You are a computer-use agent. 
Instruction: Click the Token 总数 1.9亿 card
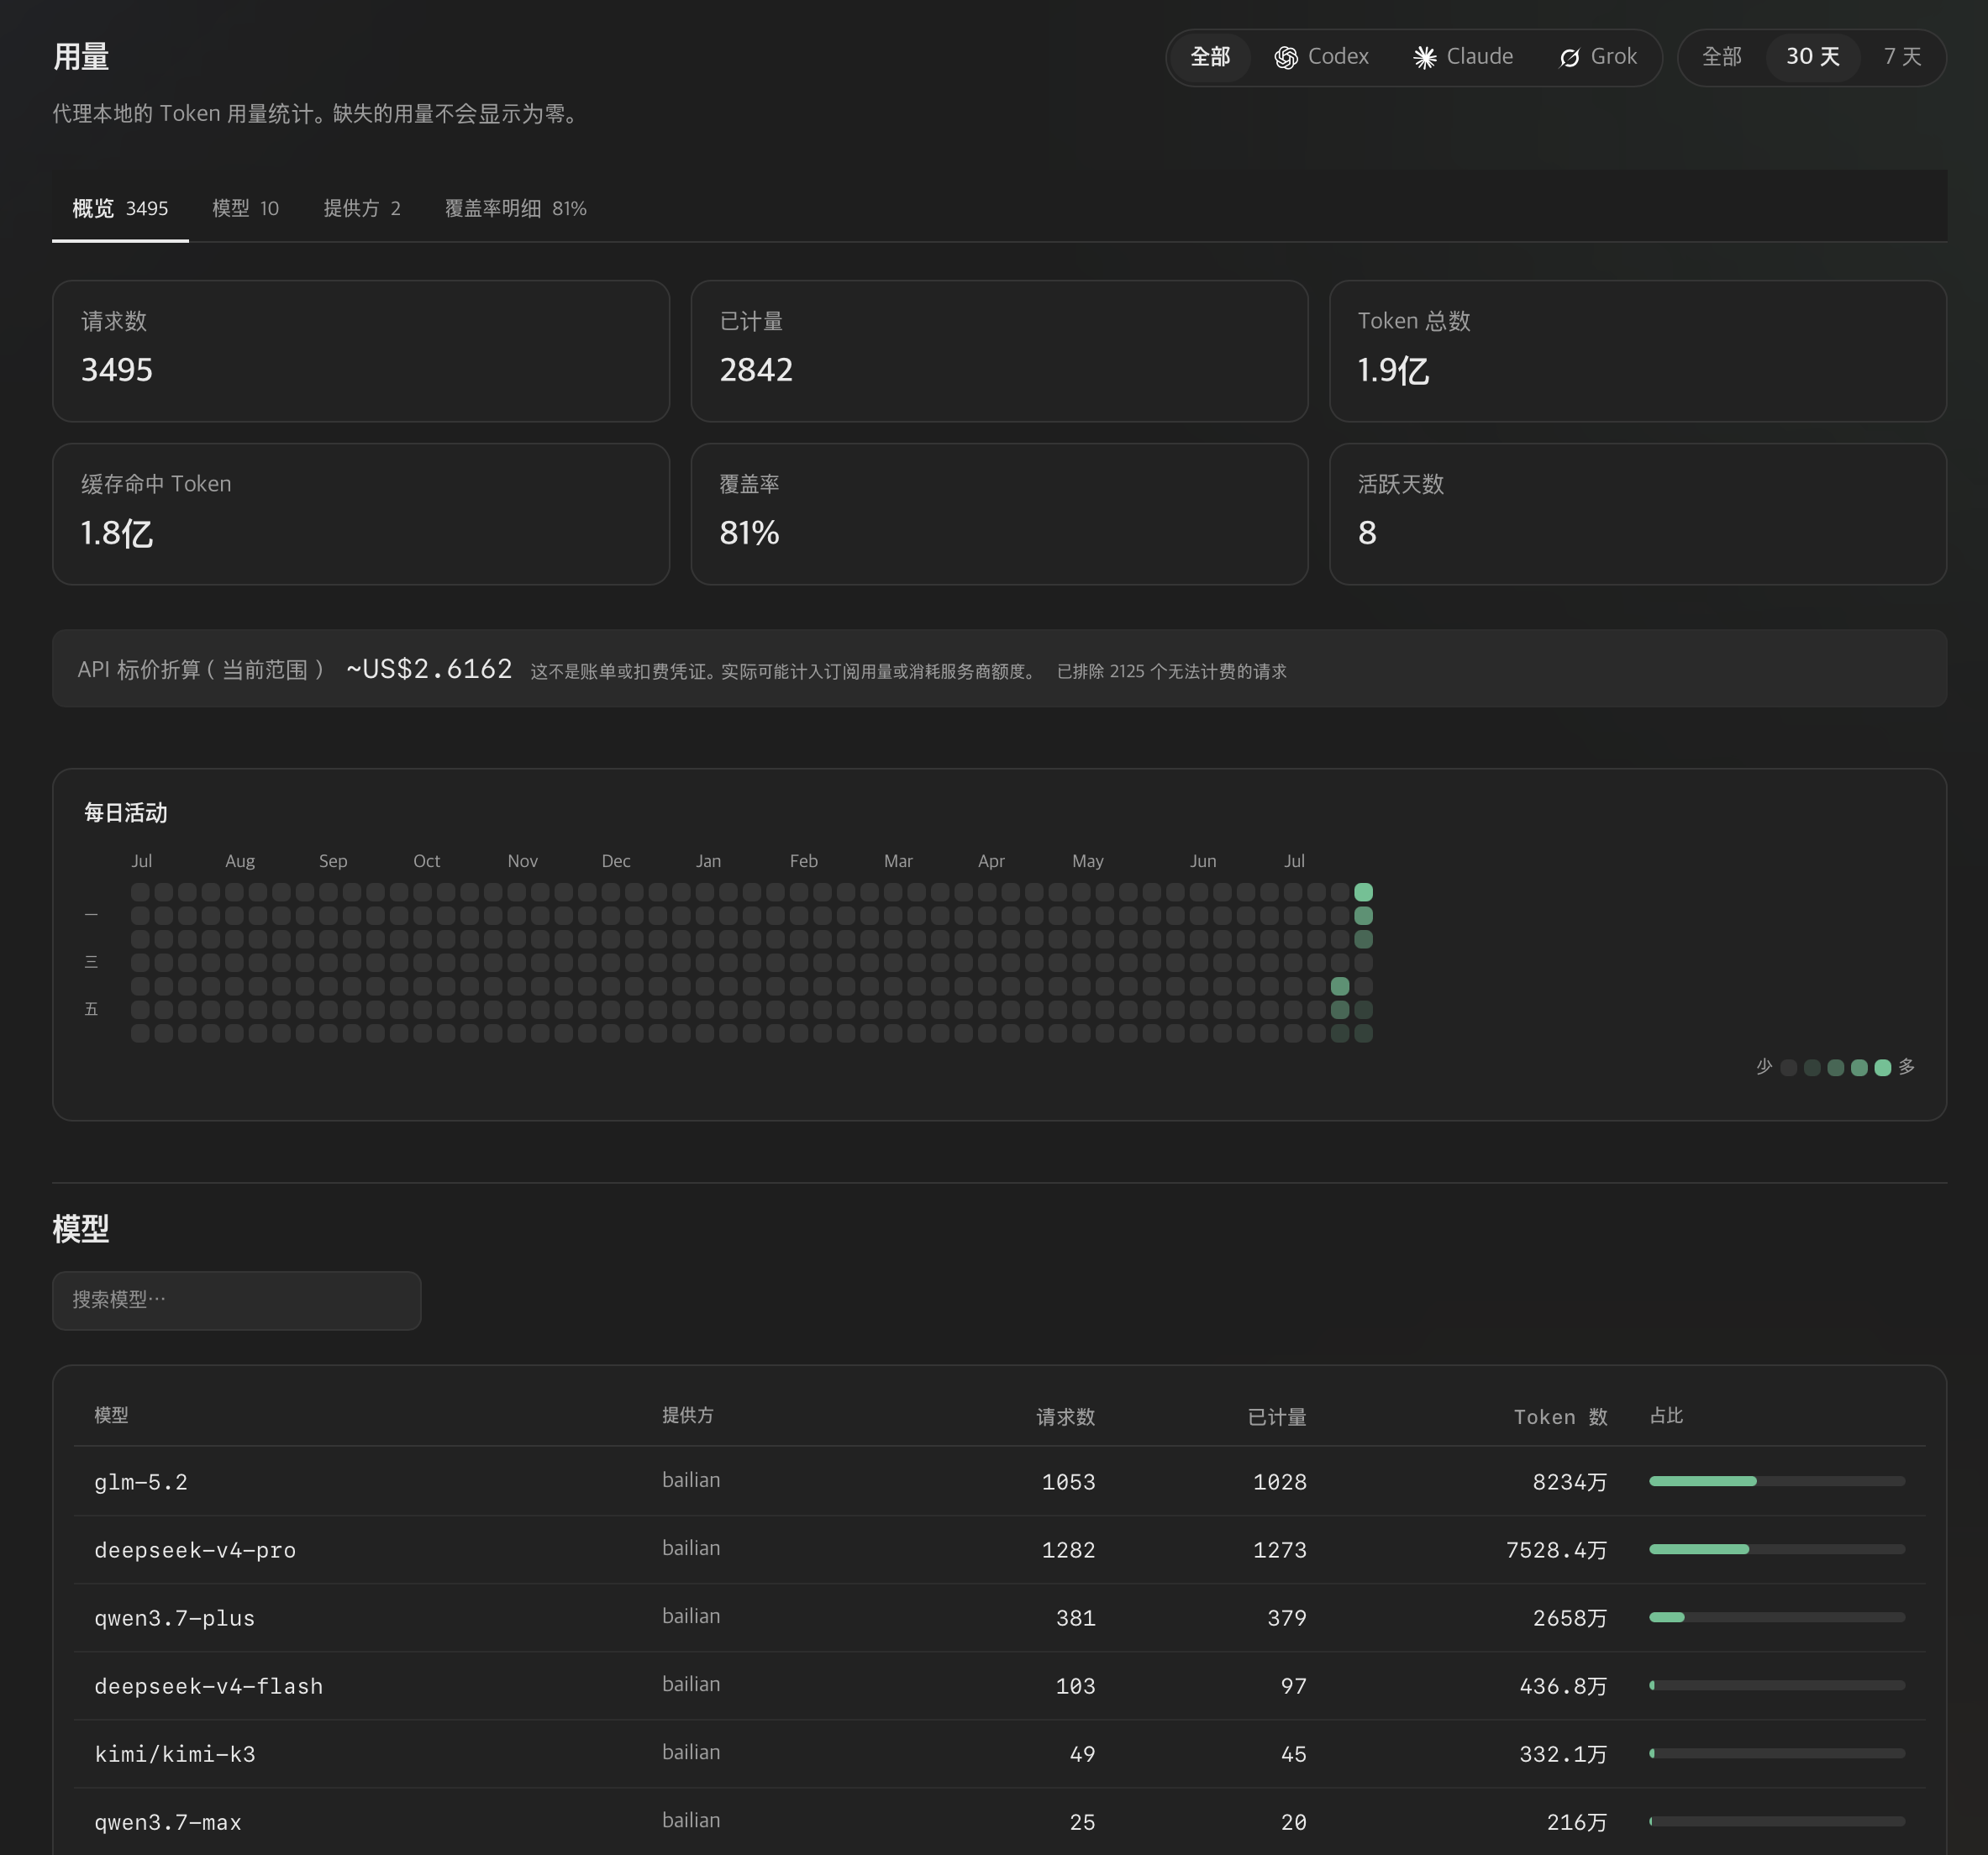1637,351
